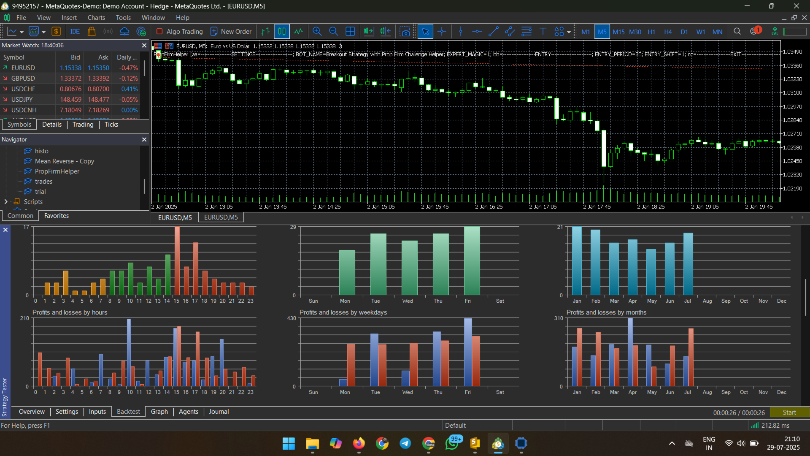This screenshot has width=810, height=456.
Task: Expand the Scripts tree node
Action: (6, 202)
